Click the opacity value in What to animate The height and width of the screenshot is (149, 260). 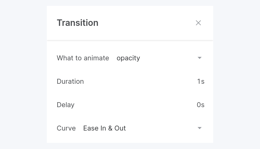pos(128,58)
